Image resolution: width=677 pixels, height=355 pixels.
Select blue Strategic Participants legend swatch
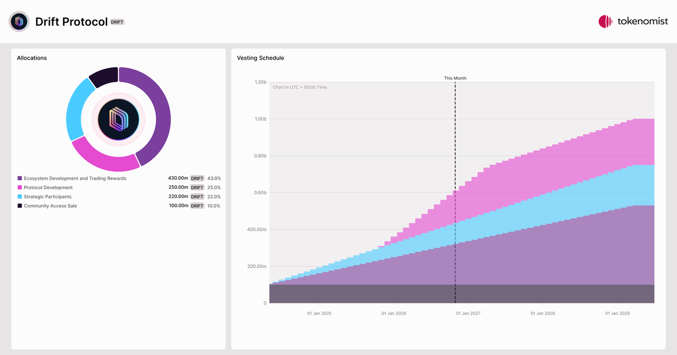click(x=20, y=197)
